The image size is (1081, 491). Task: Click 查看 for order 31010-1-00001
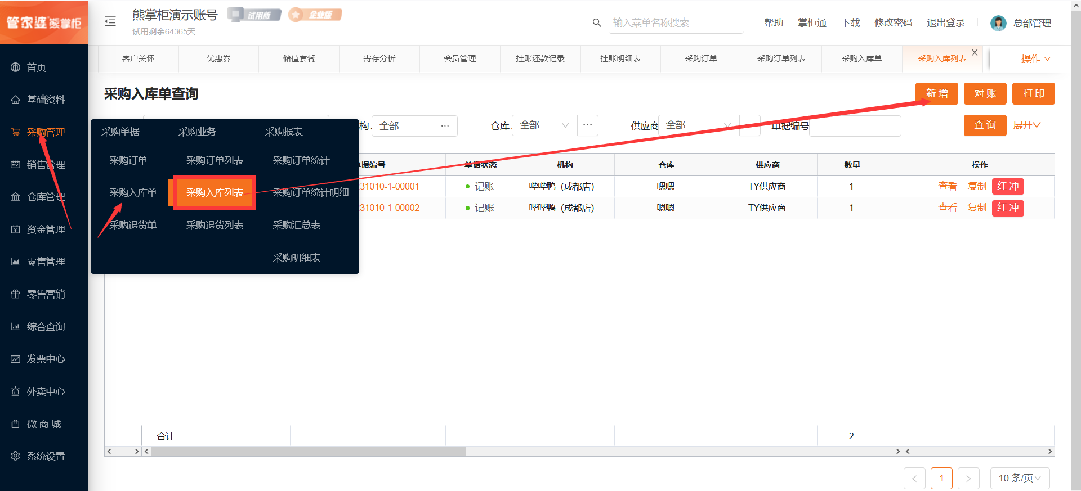coord(948,186)
